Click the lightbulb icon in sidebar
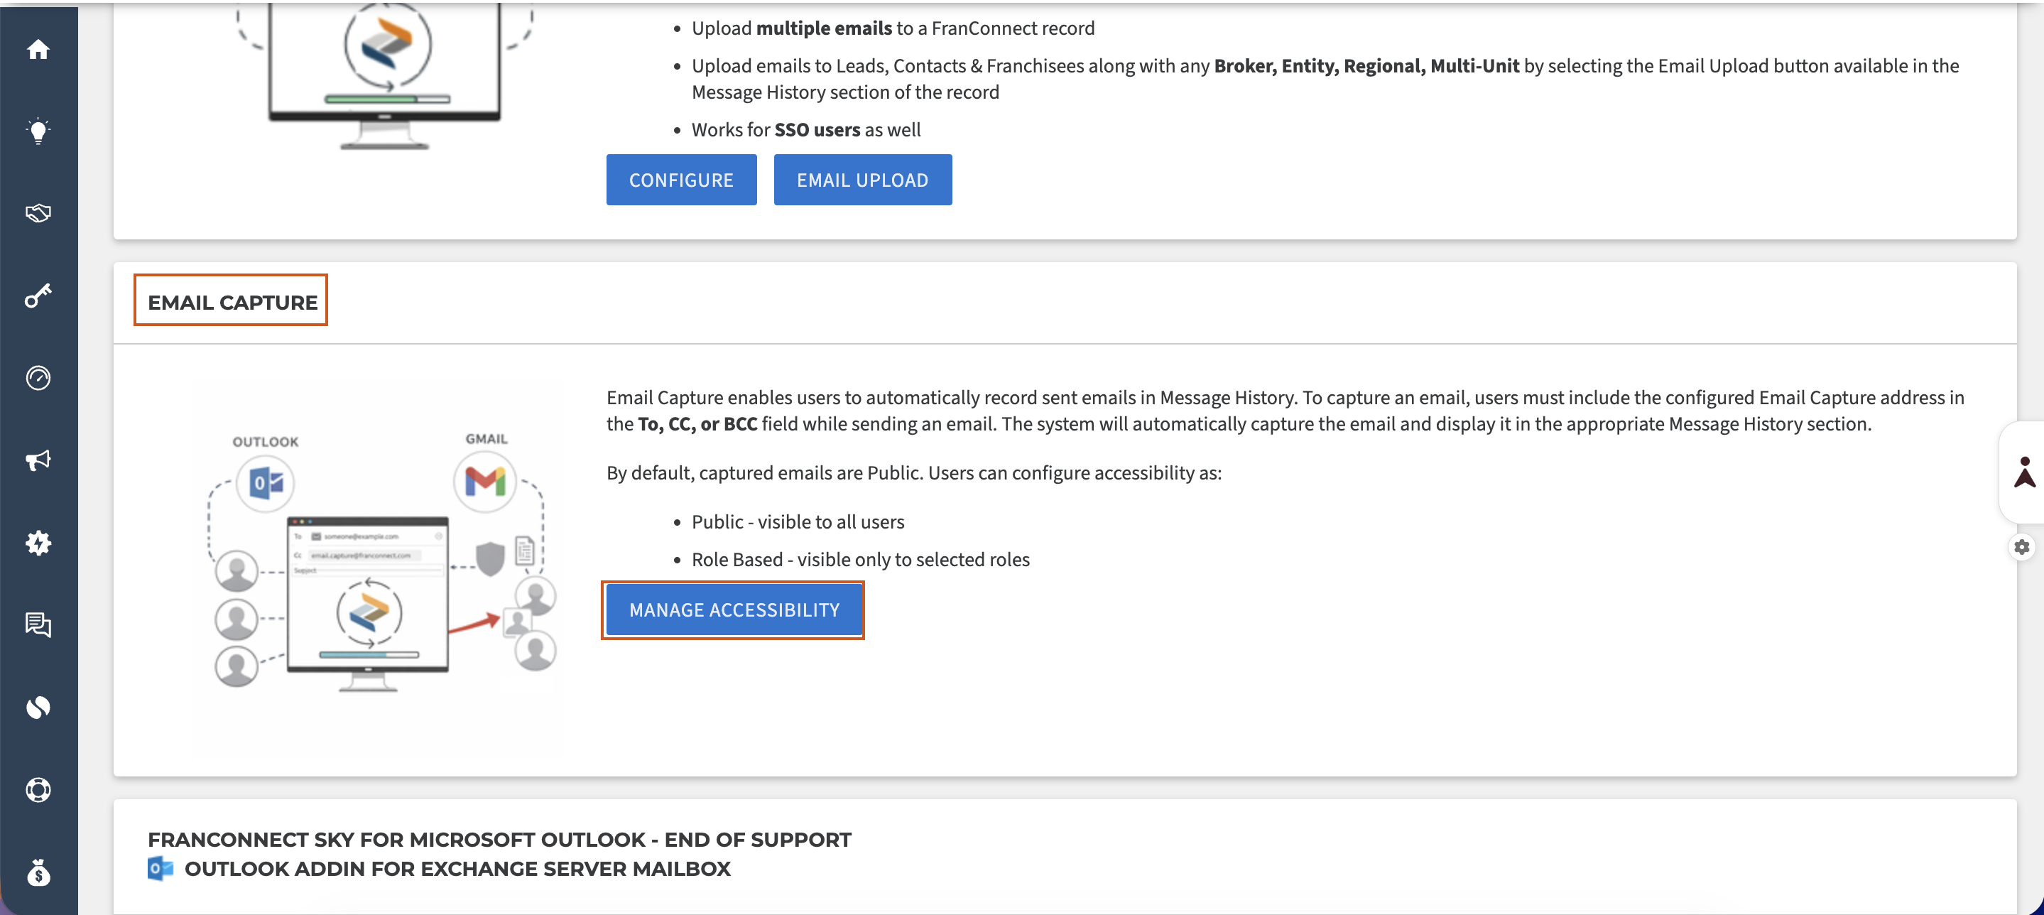The image size is (2044, 915). 38,131
